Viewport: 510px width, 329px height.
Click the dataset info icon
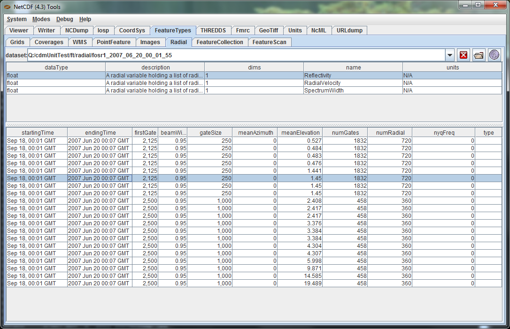pyautogui.click(x=494, y=55)
